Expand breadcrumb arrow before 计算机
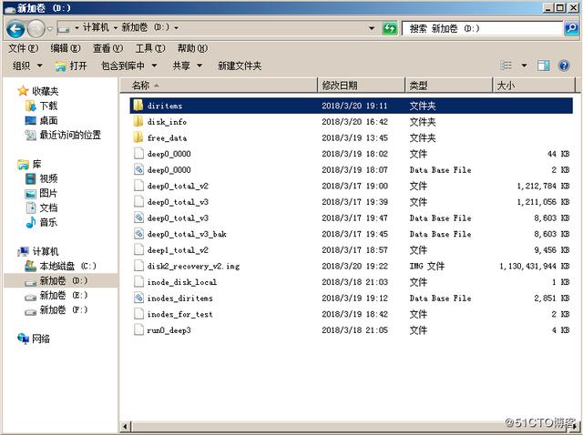583x435 pixels. [77, 28]
